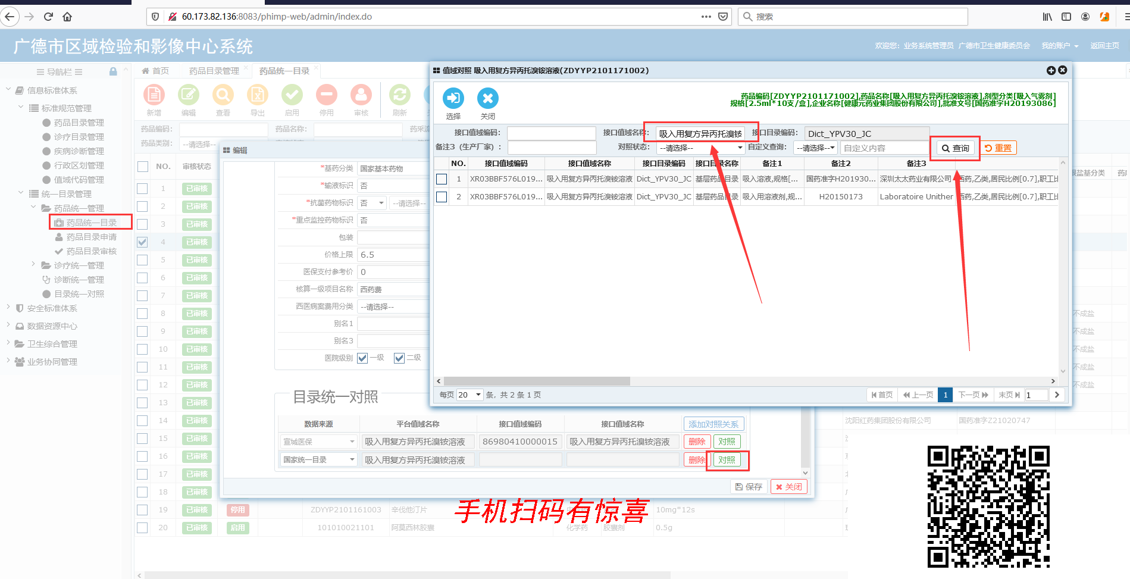This screenshot has width=1130, height=579.
Task: Click the 接口值域编码 input field
Action: tap(551, 133)
